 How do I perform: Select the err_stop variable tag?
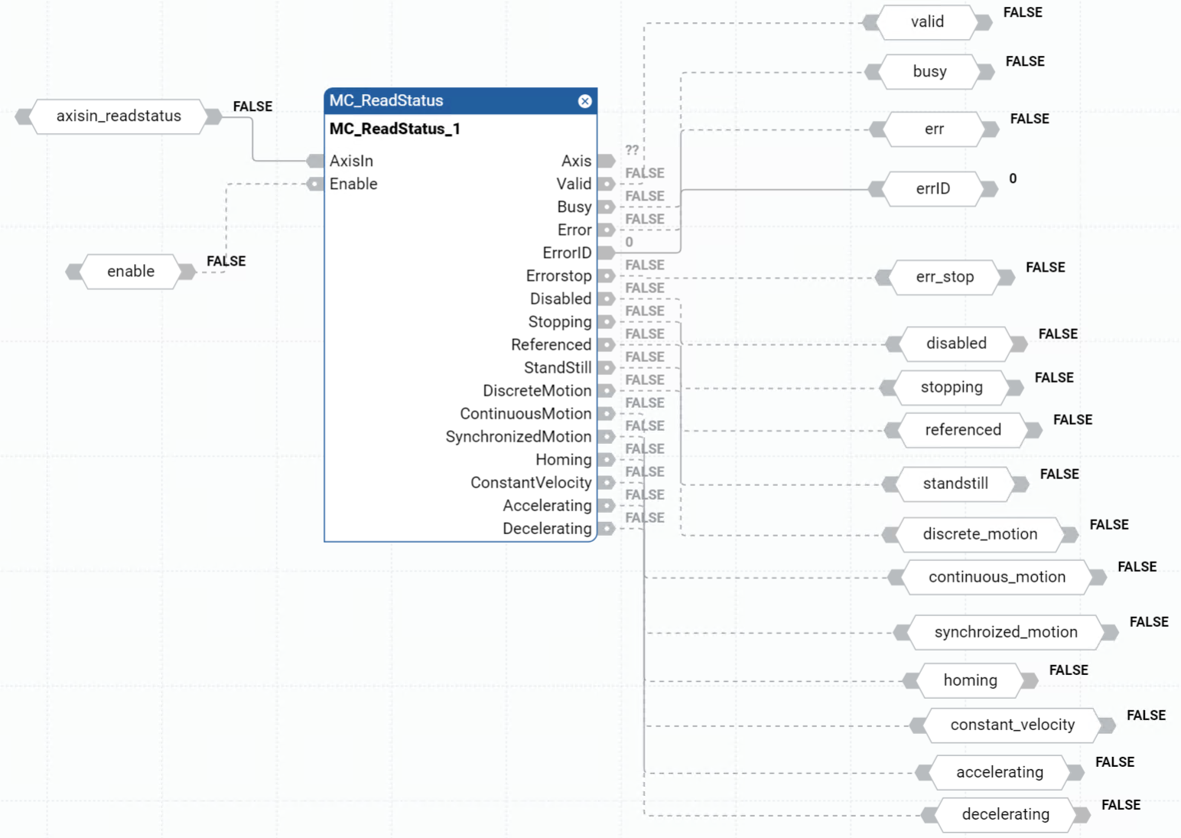pyautogui.click(x=945, y=277)
